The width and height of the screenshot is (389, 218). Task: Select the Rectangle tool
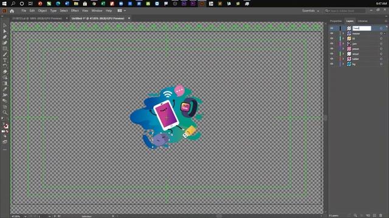point(5,48)
